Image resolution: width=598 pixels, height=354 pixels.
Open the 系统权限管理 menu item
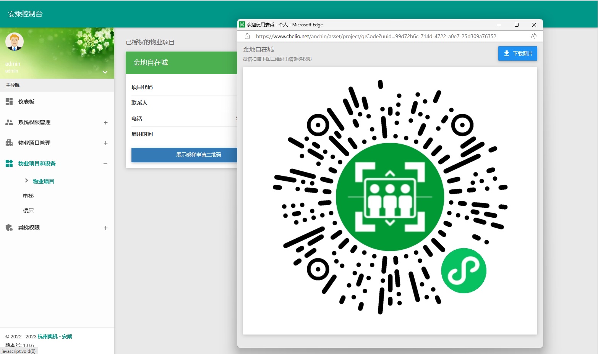(57, 122)
